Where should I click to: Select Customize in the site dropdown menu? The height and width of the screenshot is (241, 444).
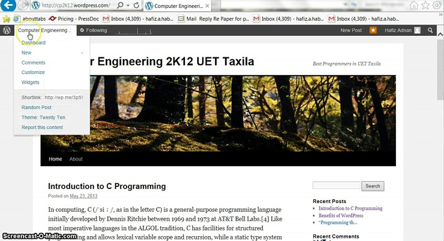pyautogui.click(x=33, y=72)
